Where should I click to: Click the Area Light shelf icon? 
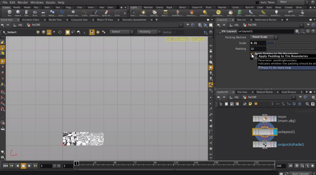tap(165, 13)
